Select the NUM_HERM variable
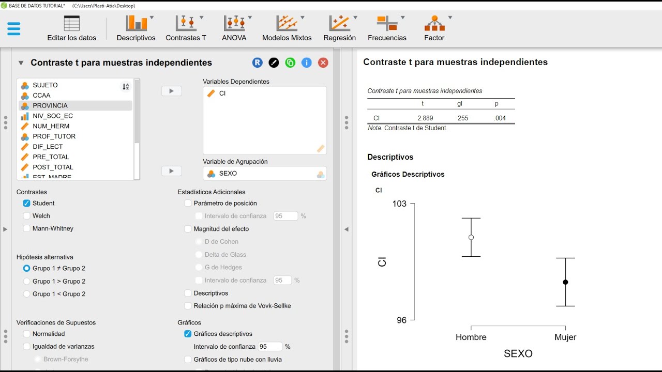Image resolution: width=662 pixels, height=372 pixels. [x=75, y=126]
